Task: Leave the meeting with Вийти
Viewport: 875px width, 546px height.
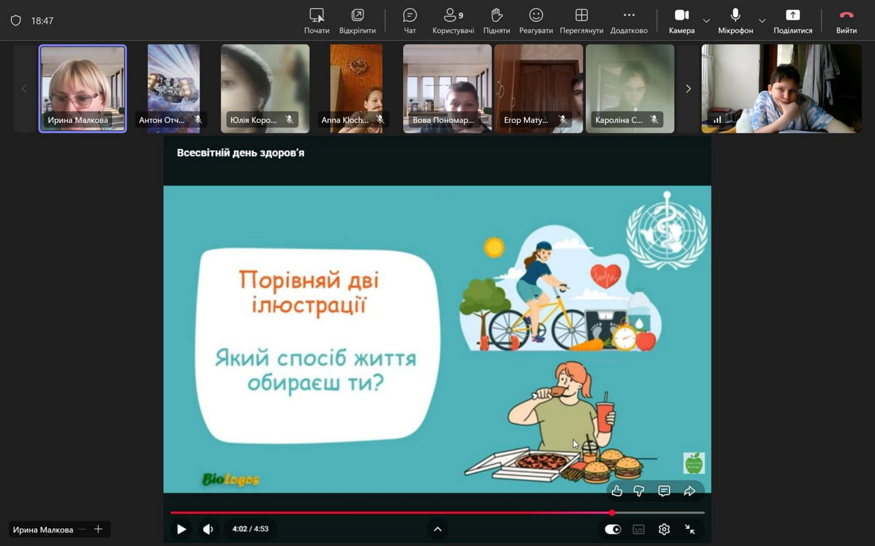Action: coord(846,20)
